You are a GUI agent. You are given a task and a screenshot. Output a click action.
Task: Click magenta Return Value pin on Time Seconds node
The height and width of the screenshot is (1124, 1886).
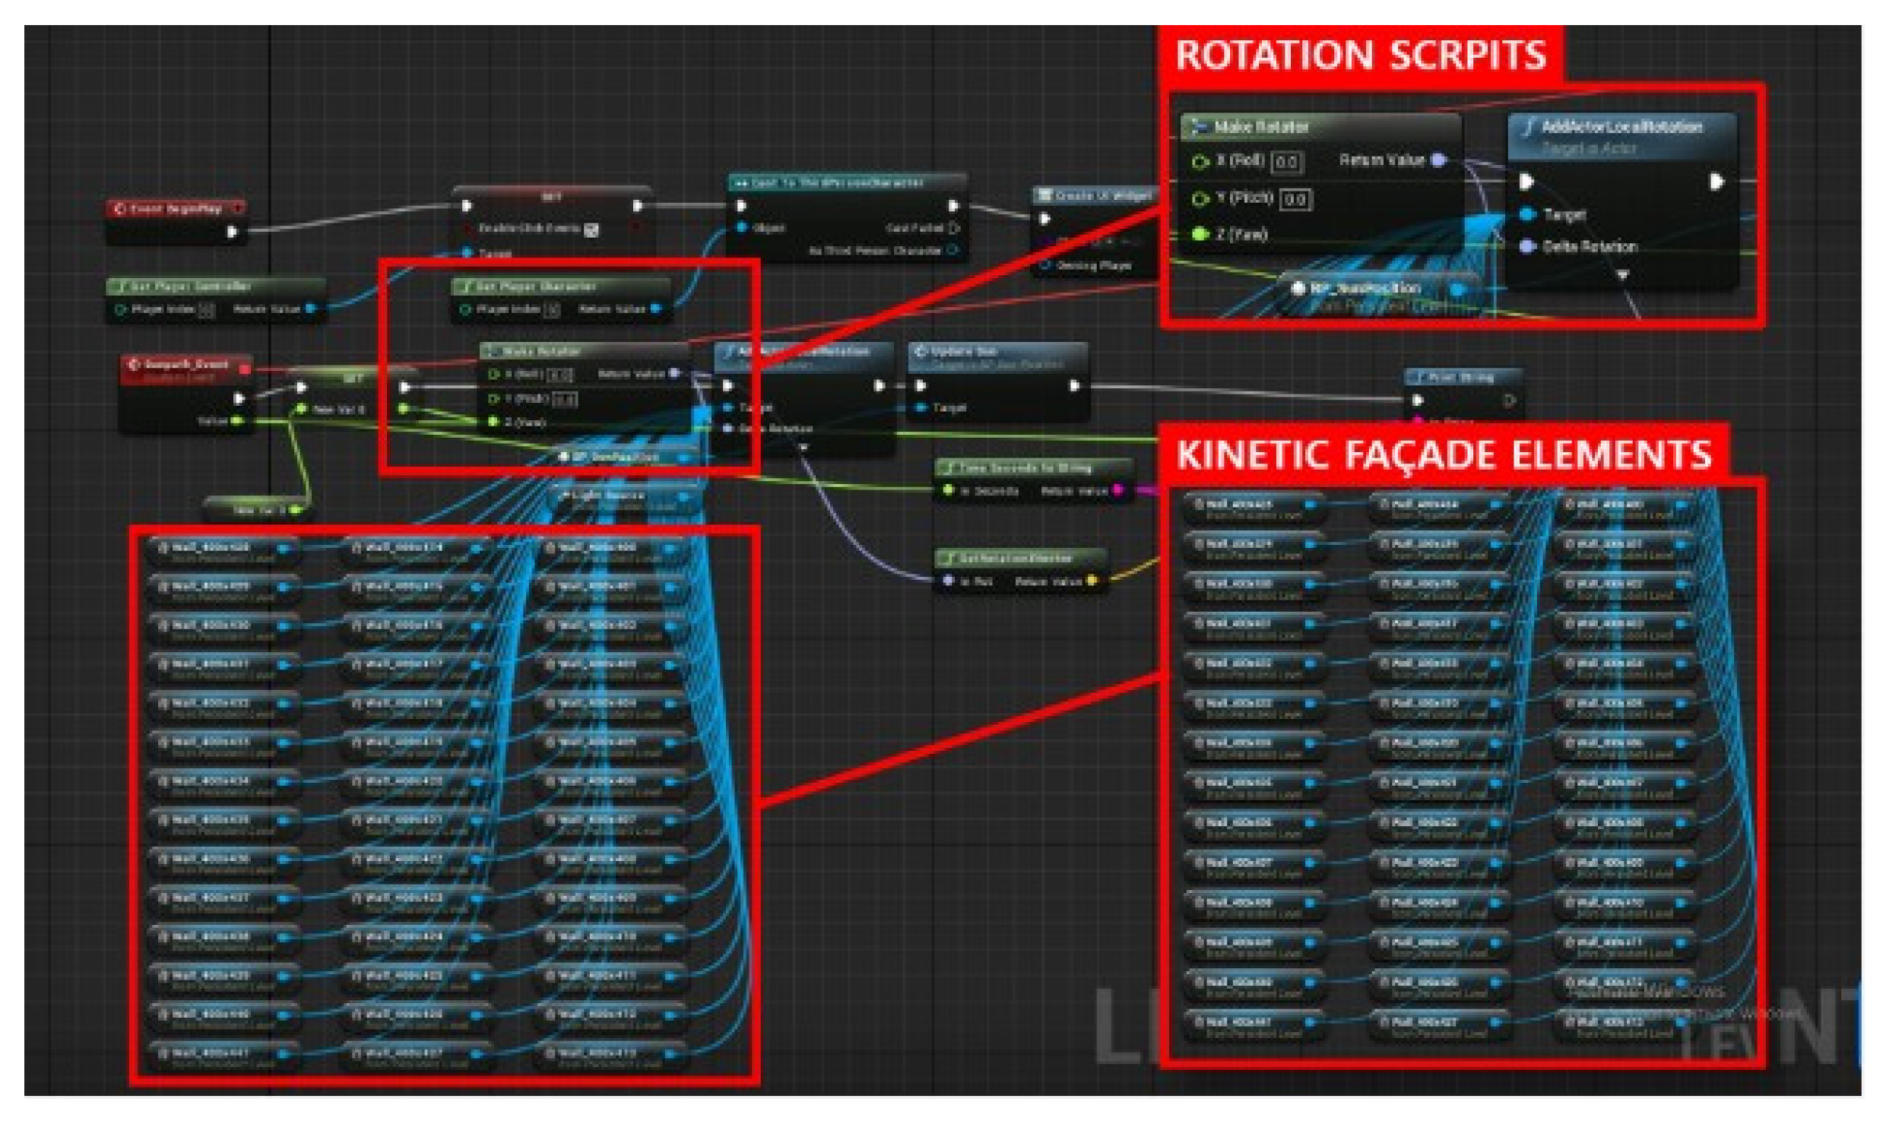1117,490
